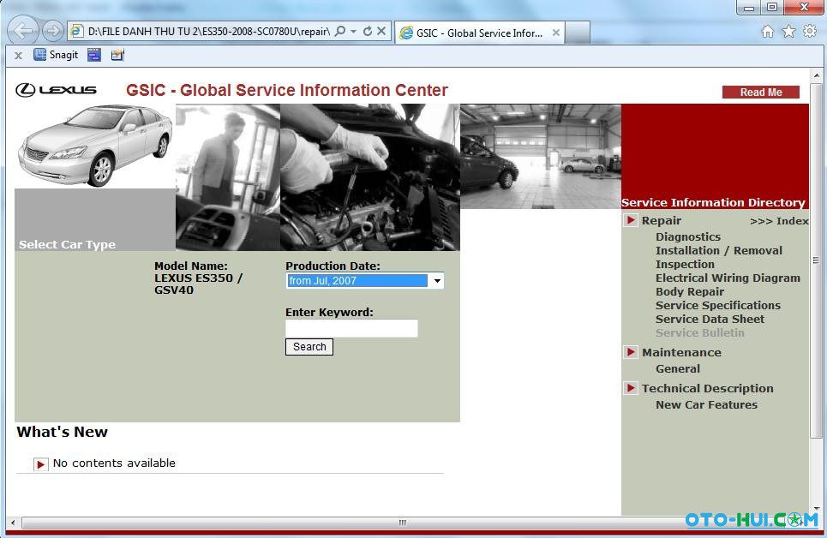Click the red arrow next to Repair
The width and height of the screenshot is (827, 538).
click(630, 220)
